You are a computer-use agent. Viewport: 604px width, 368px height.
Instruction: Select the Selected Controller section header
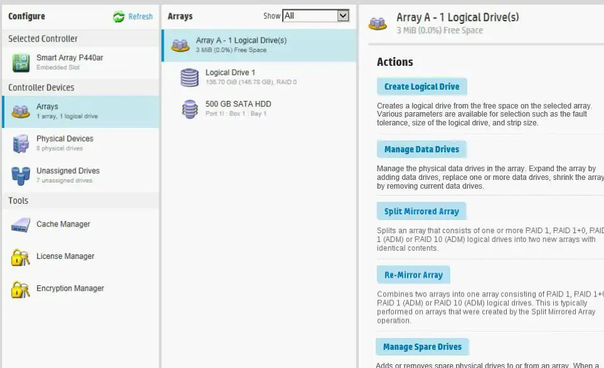43,39
